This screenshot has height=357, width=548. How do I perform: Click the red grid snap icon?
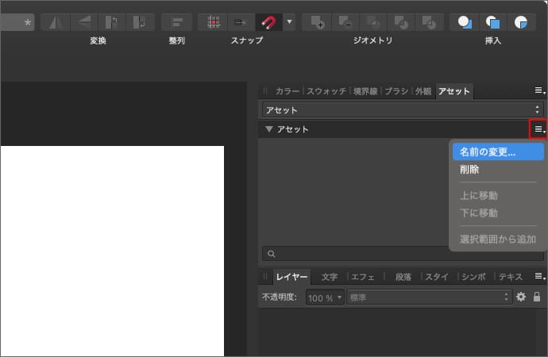pyautogui.click(x=213, y=22)
